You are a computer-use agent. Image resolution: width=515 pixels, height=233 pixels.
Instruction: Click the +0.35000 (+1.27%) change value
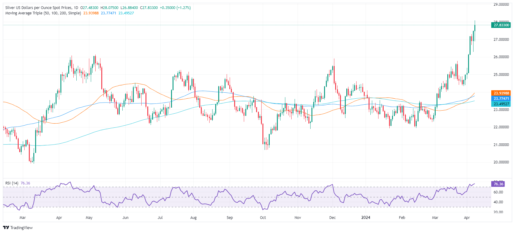pos(175,8)
